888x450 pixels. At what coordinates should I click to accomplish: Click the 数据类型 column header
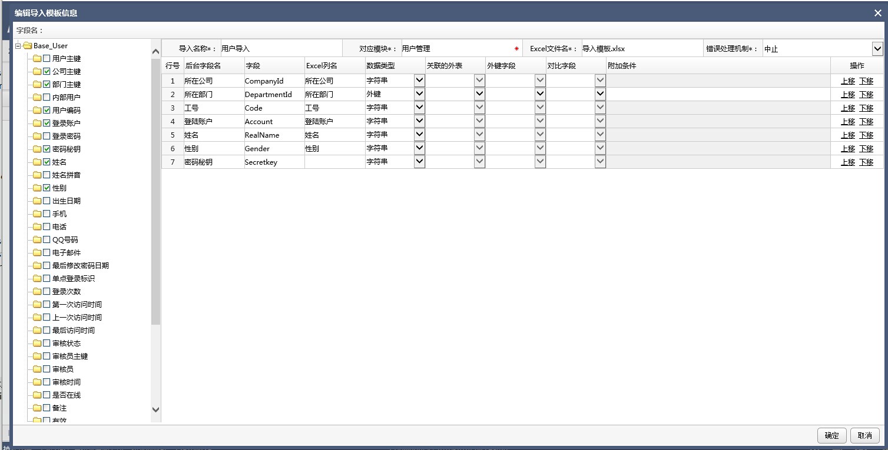(395, 65)
